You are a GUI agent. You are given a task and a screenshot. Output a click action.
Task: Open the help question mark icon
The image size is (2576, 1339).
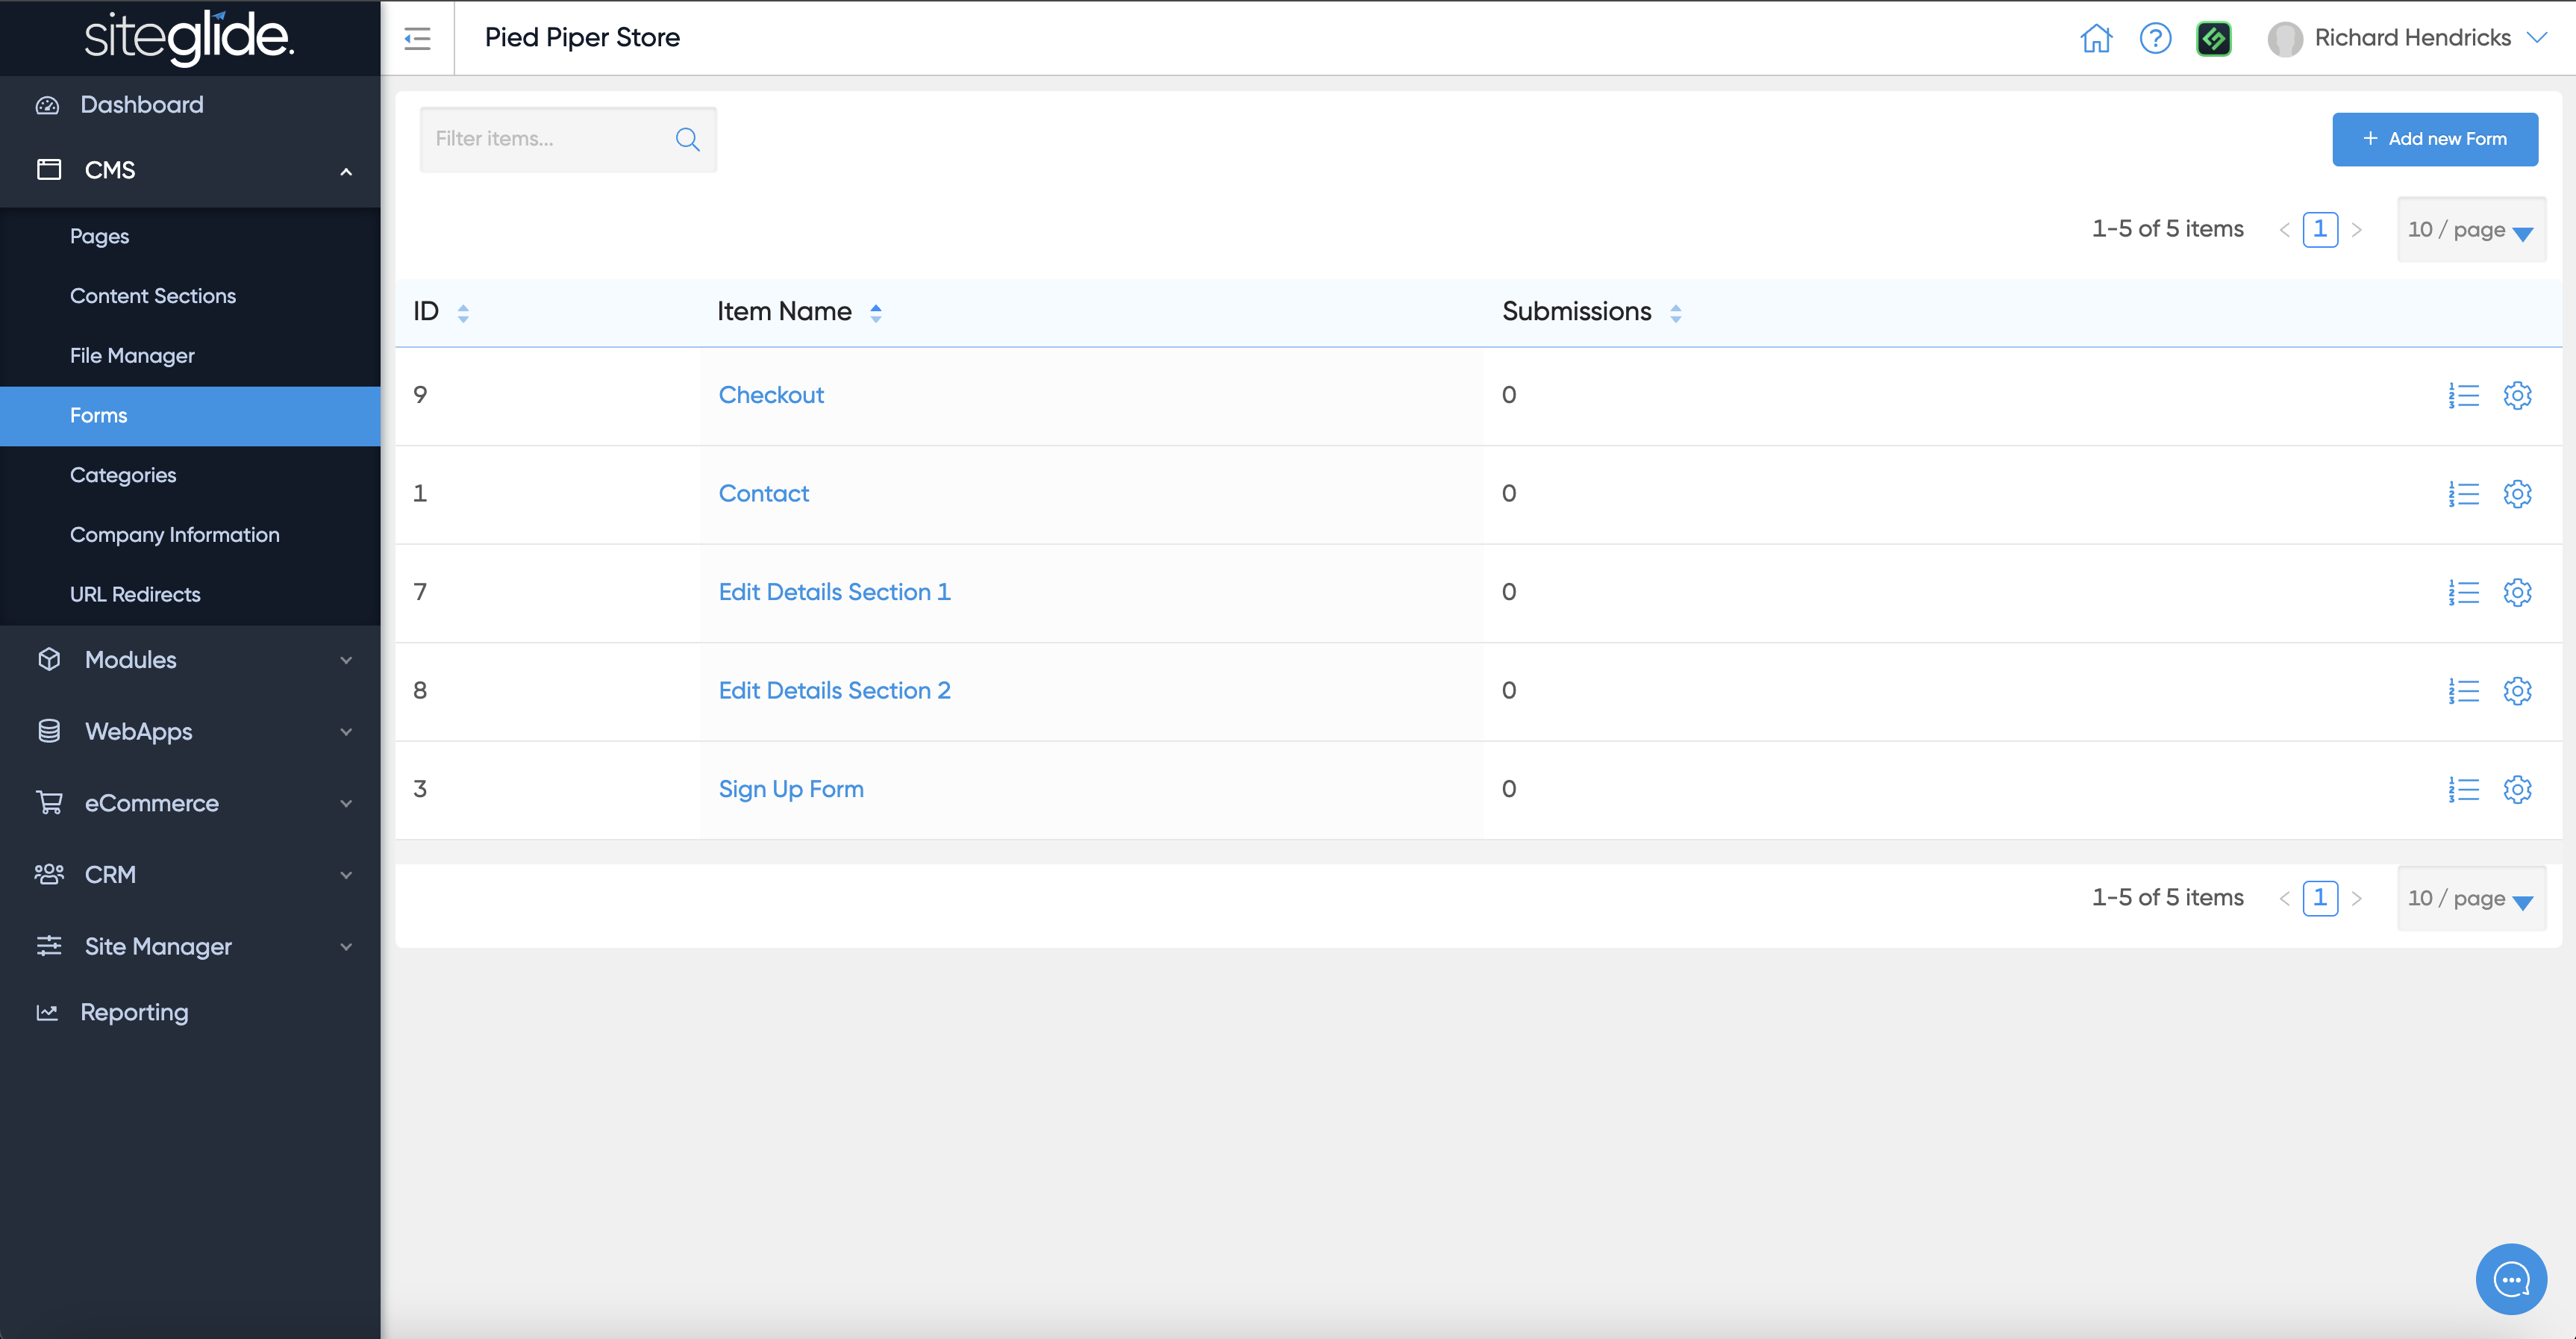click(2155, 38)
